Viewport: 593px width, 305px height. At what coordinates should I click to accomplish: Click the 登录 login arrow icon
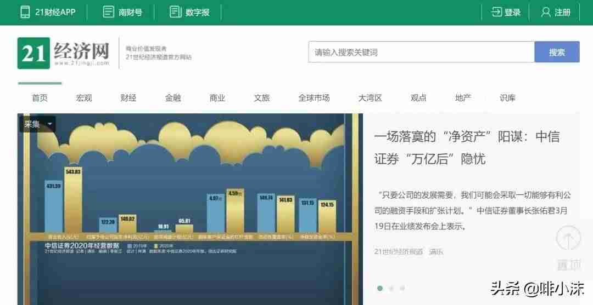[496, 12]
